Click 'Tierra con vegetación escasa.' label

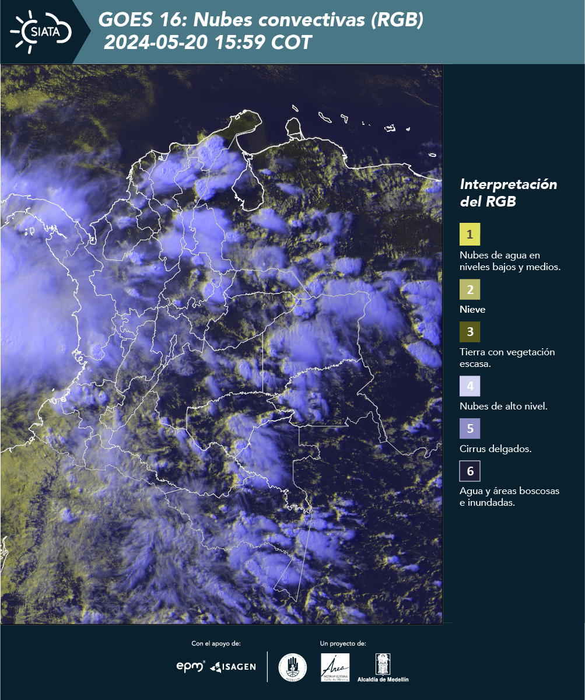point(507,358)
